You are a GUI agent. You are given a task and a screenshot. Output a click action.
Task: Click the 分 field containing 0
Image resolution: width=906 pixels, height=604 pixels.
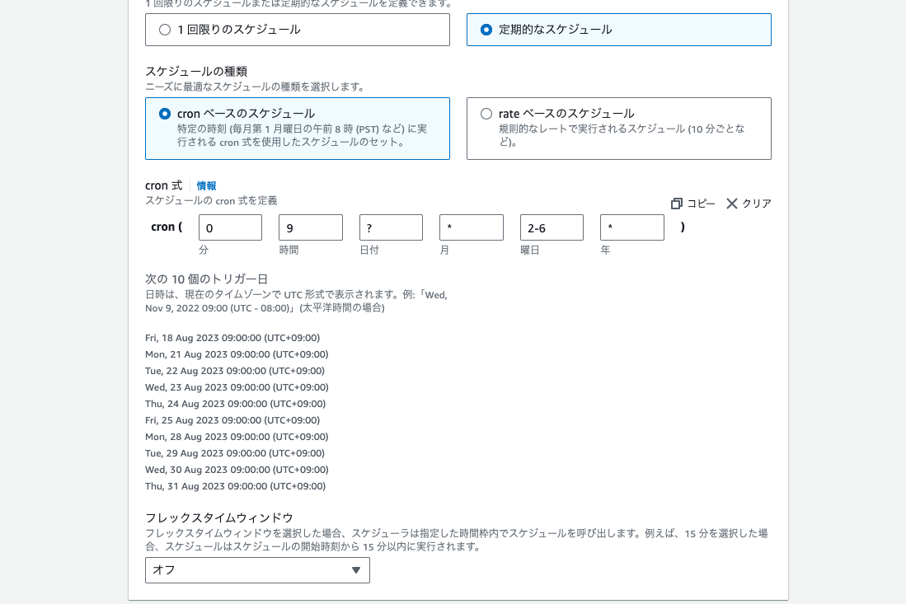tap(230, 227)
